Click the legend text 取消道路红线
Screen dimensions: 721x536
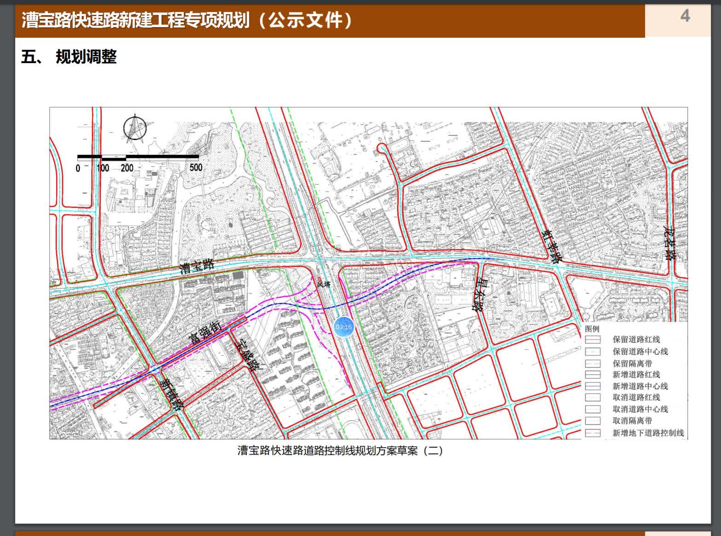[636, 397]
